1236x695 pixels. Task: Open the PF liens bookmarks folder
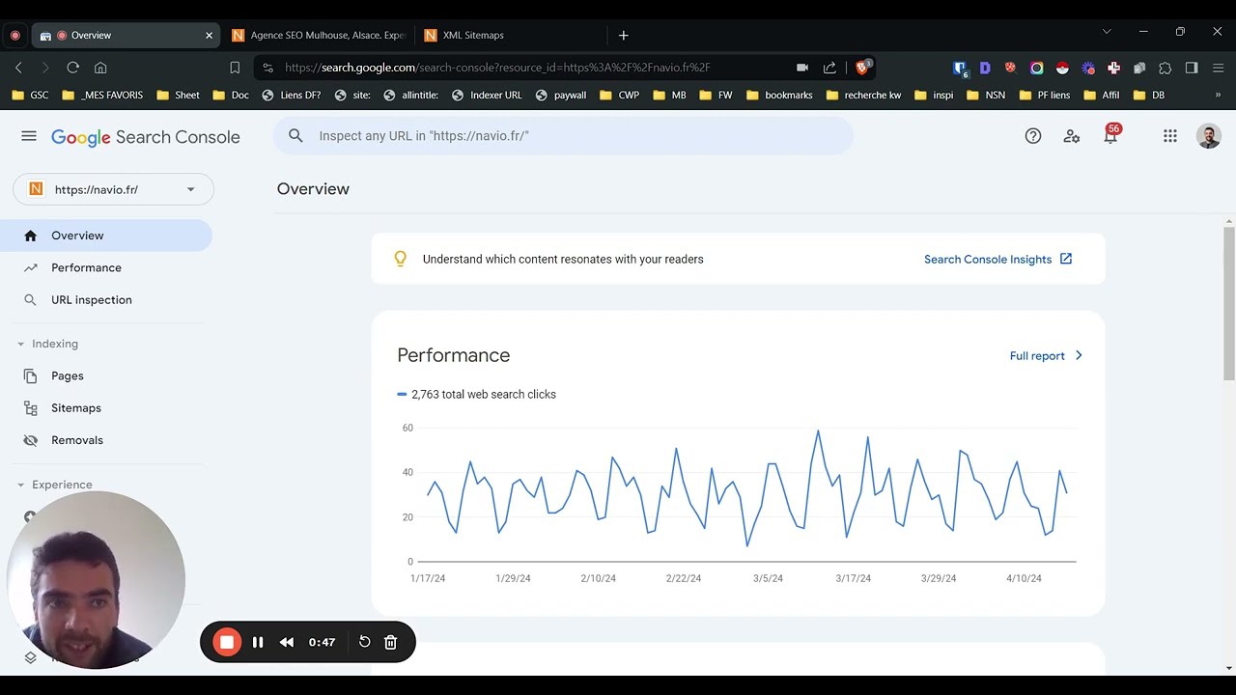pyautogui.click(x=1044, y=96)
